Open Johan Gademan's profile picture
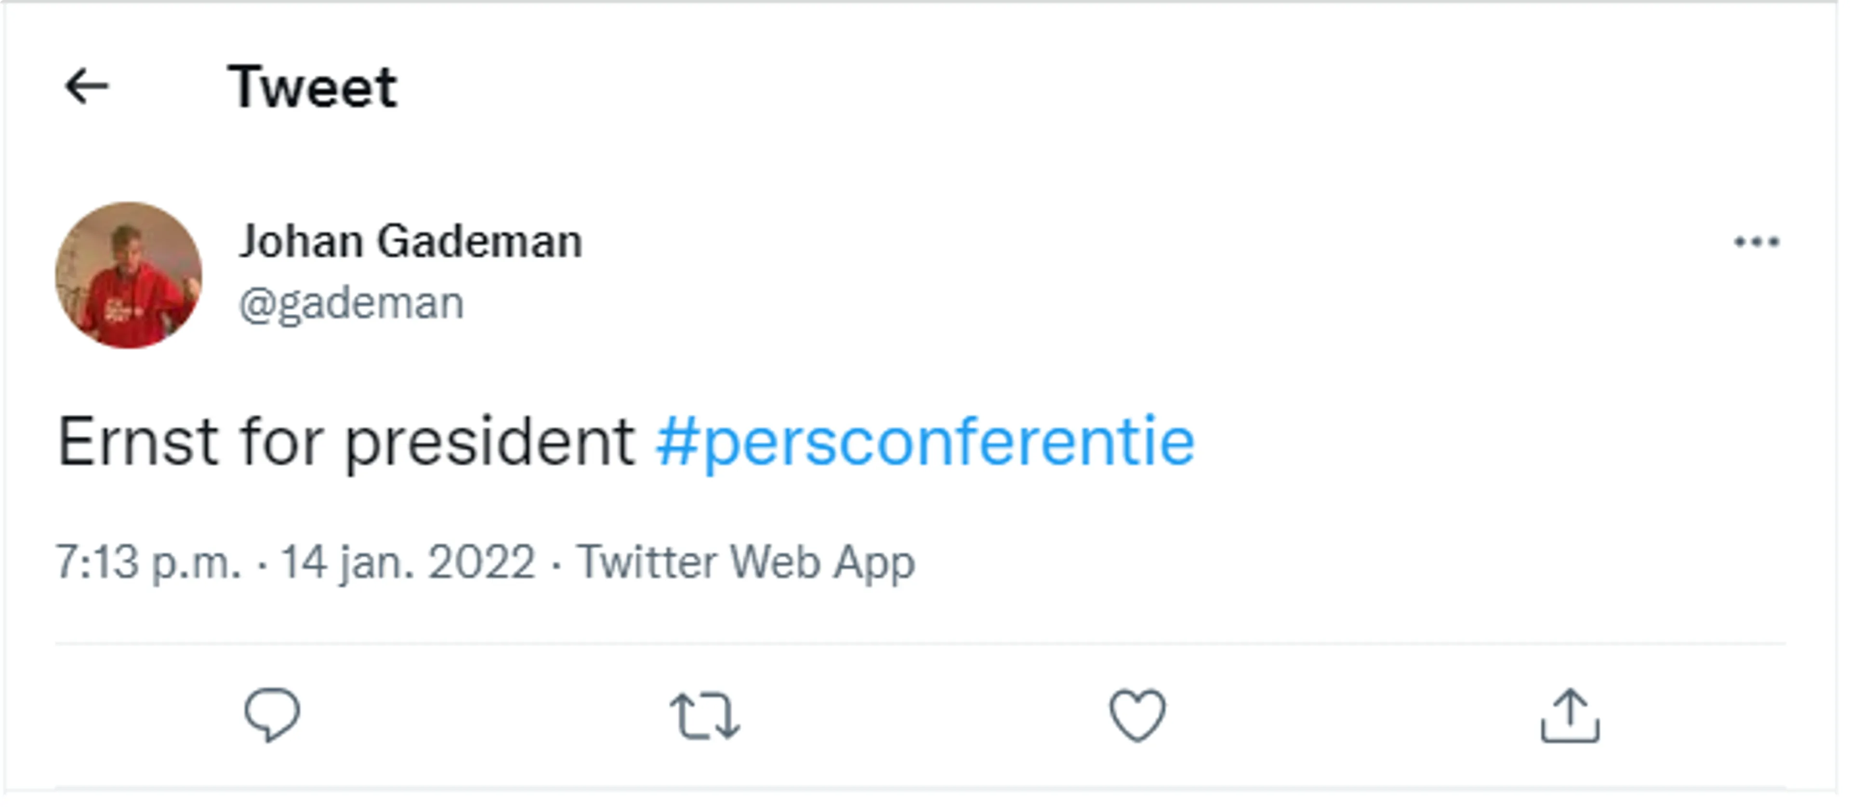 (129, 275)
